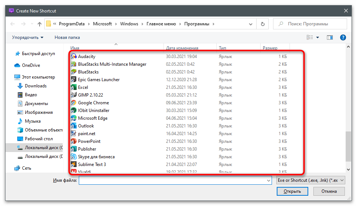Image resolution: width=357 pixels, height=206 pixels.
Task: Select the Publisher shortcut icon
Action: click(74, 149)
